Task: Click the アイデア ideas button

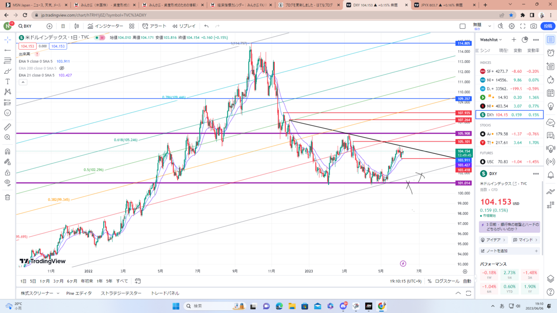Action: click(x=493, y=240)
